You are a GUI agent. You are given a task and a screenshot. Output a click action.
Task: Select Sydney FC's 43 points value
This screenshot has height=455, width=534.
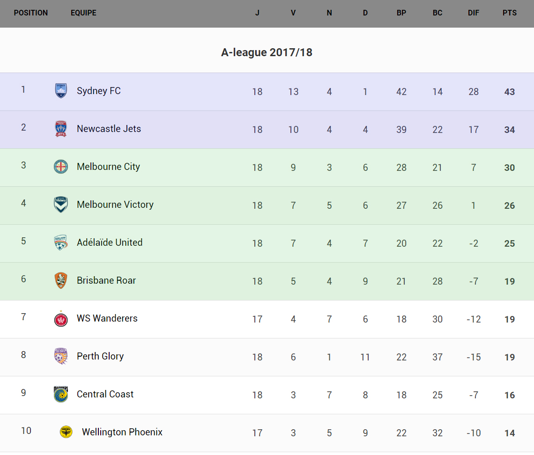coord(510,92)
